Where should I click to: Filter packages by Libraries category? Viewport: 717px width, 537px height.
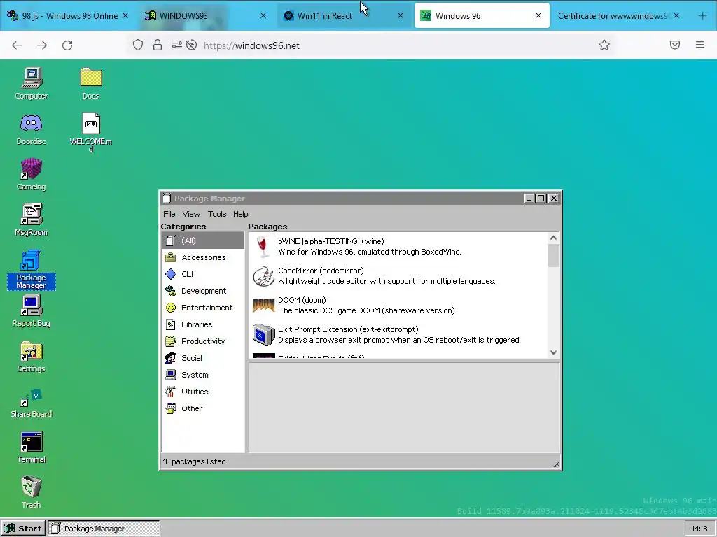pyautogui.click(x=203, y=324)
